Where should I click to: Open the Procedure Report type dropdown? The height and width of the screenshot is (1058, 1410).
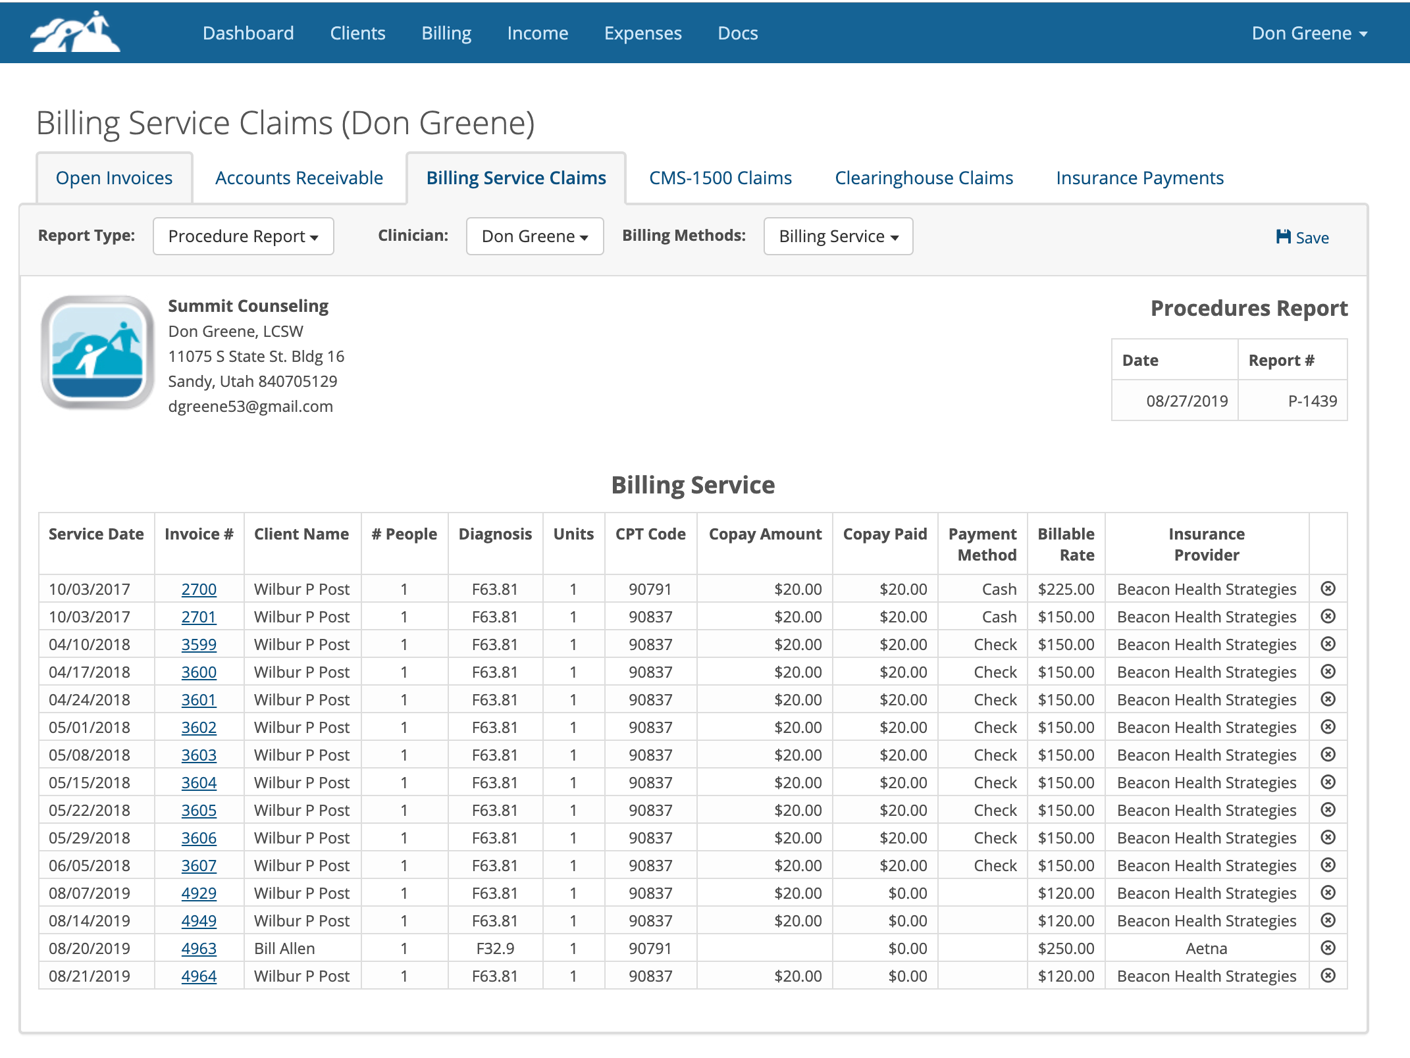point(243,236)
